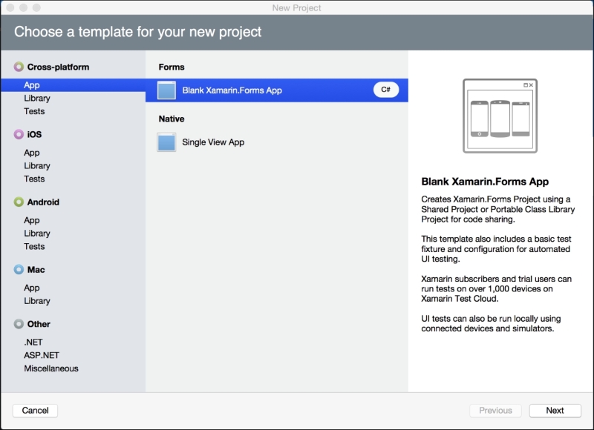Click the Android category circle icon
Viewport: 594px width, 430px height.
point(19,202)
